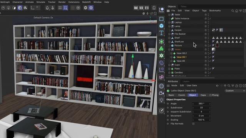Select the Edges mode icon
The width and height of the screenshot is (246, 138).
pos(8,8)
